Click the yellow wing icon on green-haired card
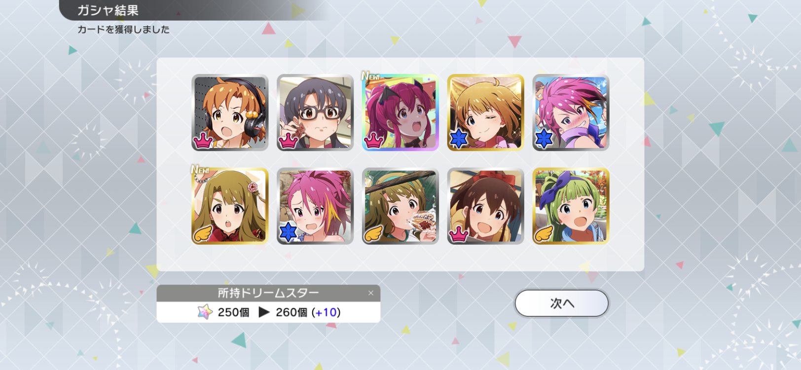 [x=544, y=233]
